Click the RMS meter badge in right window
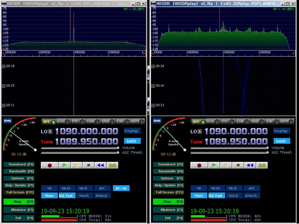The image size is (299, 224). click(157, 121)
